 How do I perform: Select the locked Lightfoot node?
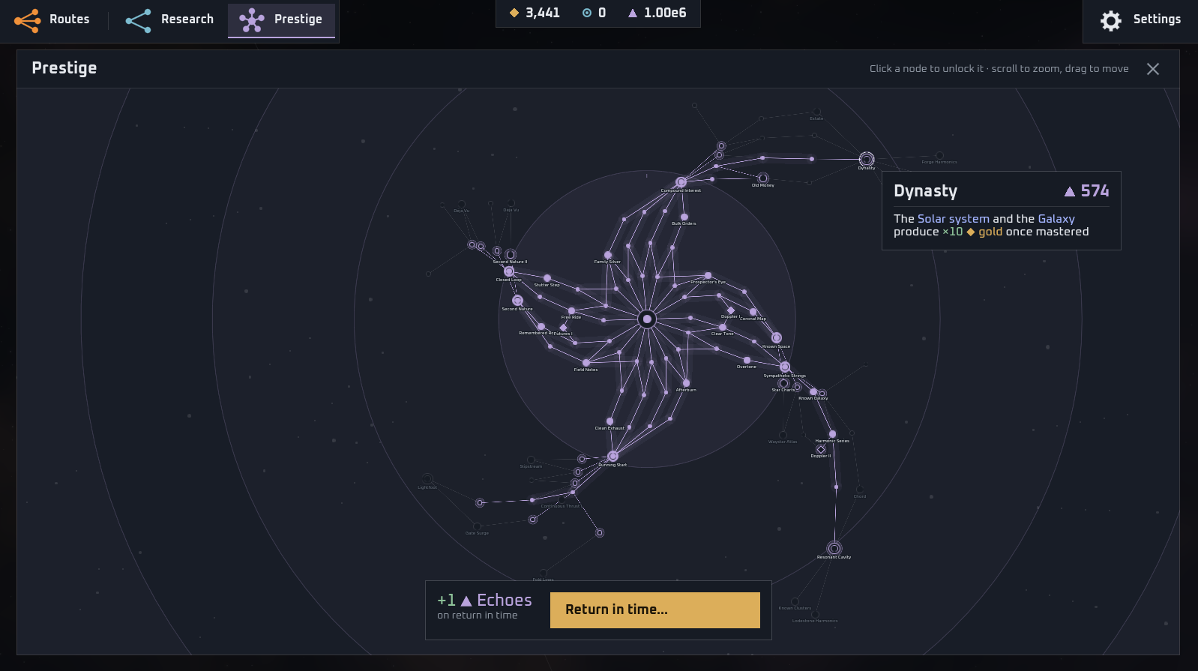[x=427, y=479]
